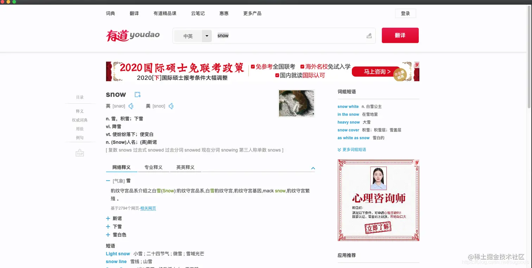Expand the 斯诺 definition entry
Viewport: 532px width, 268px height.
[x=108, y=218]
